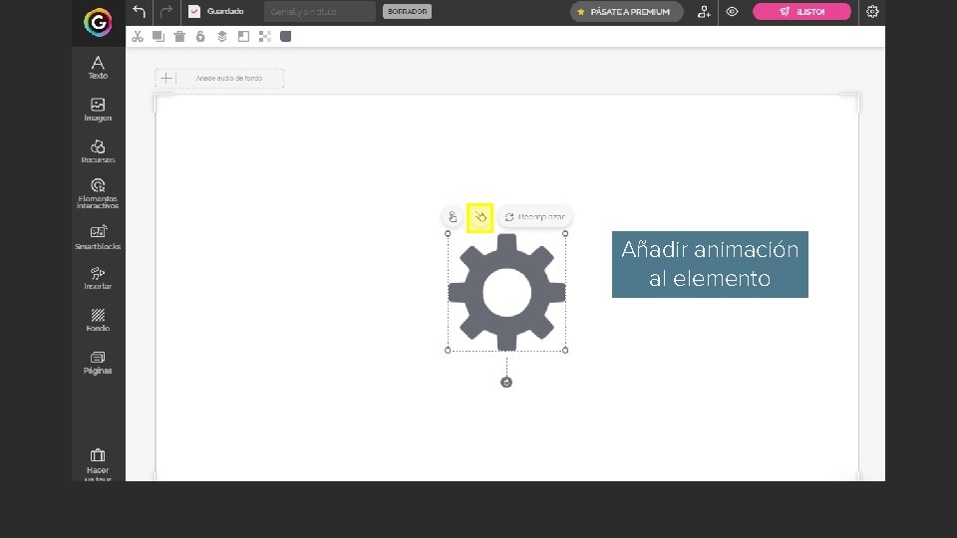Image resolution: width=957 pixels, height=538 pixels.
Task: Lock the selected element
Action: [200, 37]
